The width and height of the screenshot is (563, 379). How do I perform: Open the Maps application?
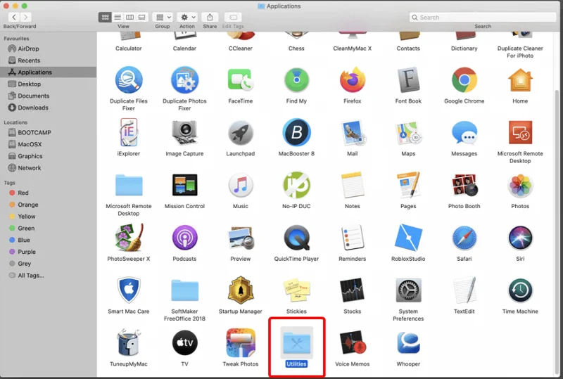click(408, 132)
